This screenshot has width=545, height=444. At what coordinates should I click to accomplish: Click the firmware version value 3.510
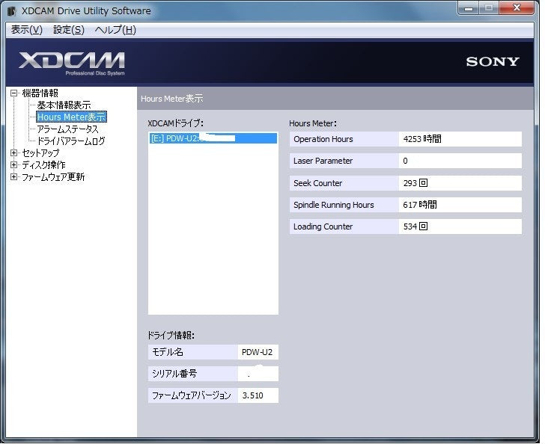coord(258,395)
